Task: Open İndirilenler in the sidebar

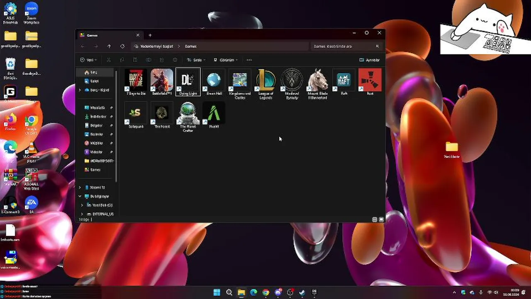Action: point(97,117)
